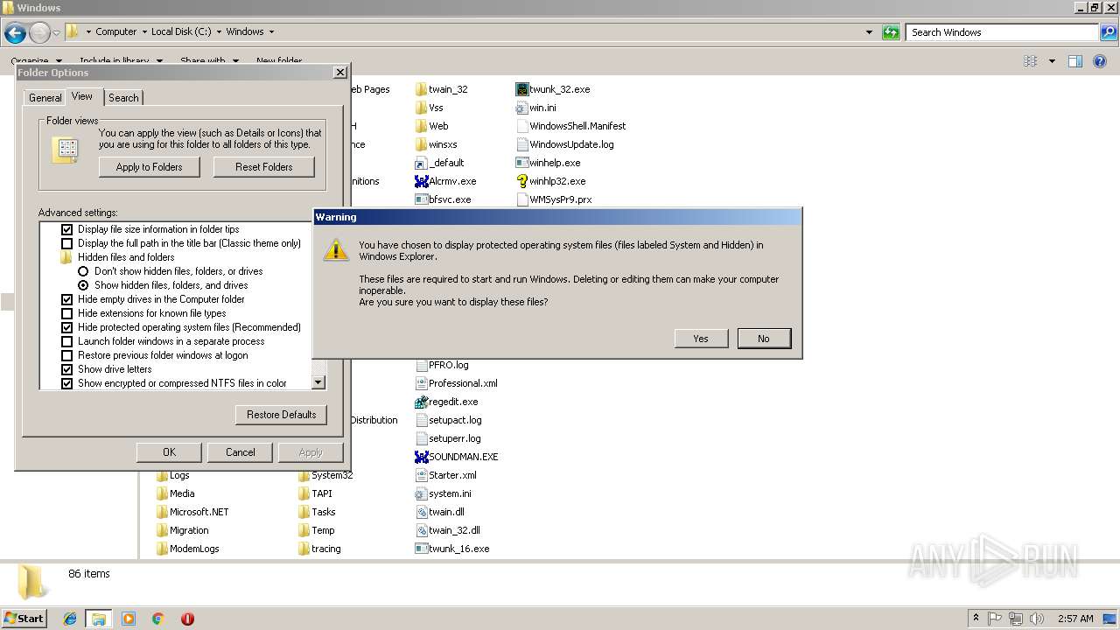Switch to the Search tab in Folder Options

point(123,98)
